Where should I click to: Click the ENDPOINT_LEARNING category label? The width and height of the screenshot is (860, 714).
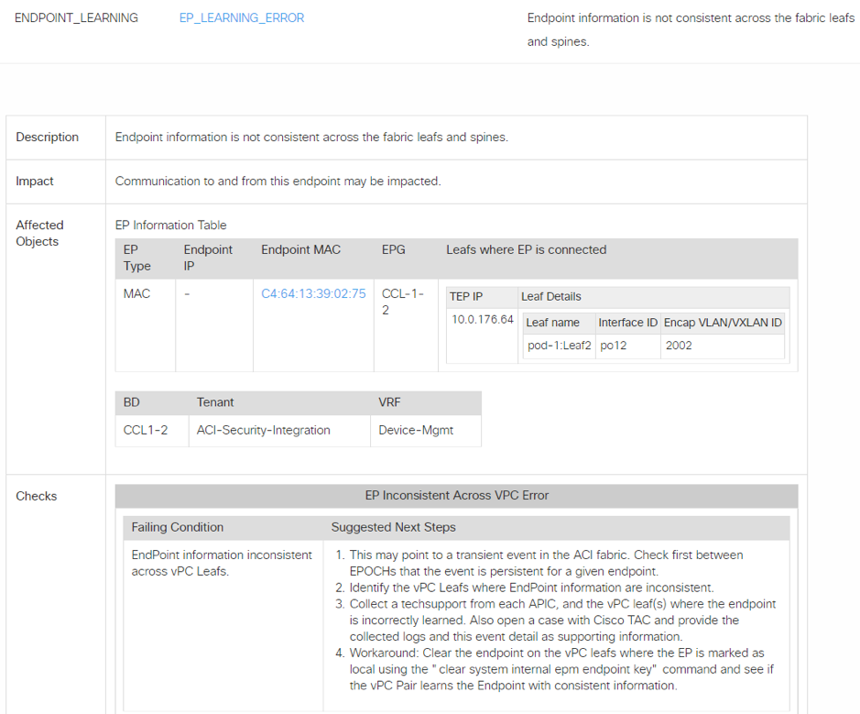tap(76, 17)
